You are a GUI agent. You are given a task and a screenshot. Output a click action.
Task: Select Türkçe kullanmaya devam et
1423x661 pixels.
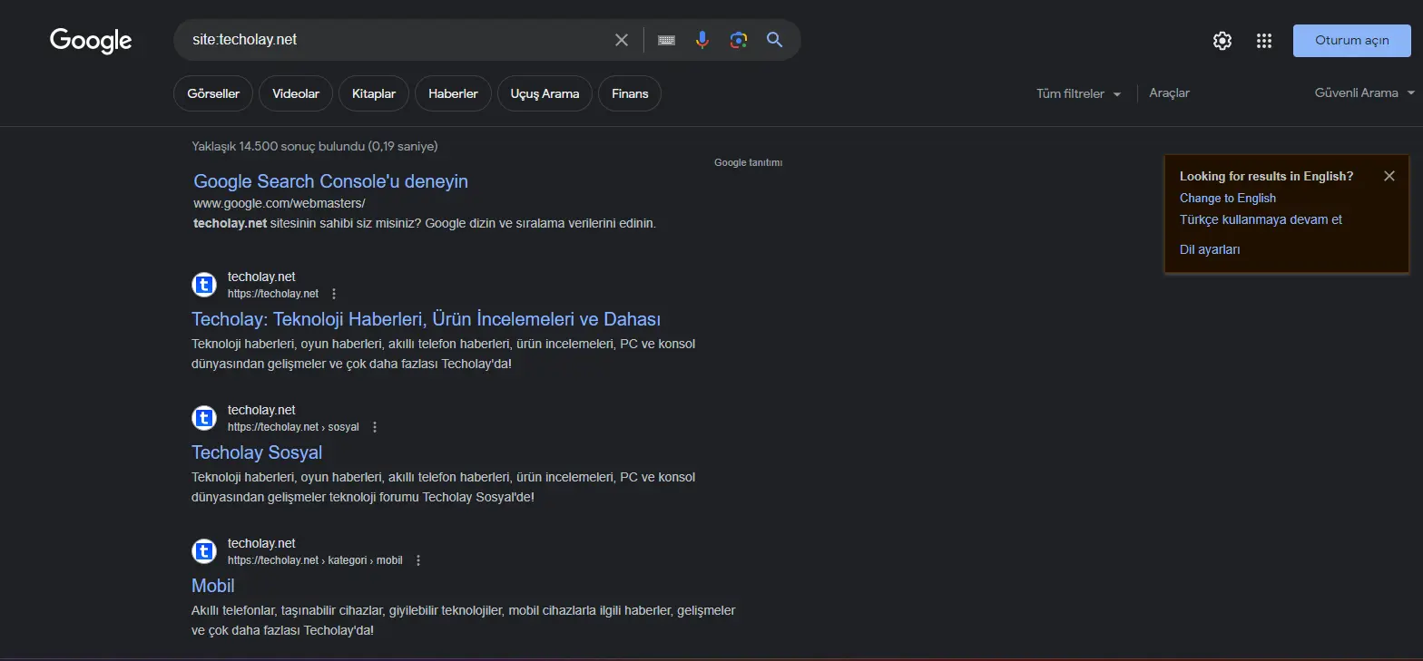(1261, 219)
